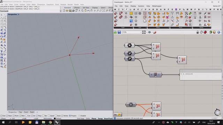Open Rhino New file icon in Standard toolbar

point(64,11)
